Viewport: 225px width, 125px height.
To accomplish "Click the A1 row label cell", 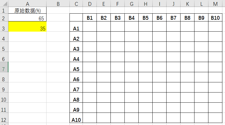I will pos(76,26).
